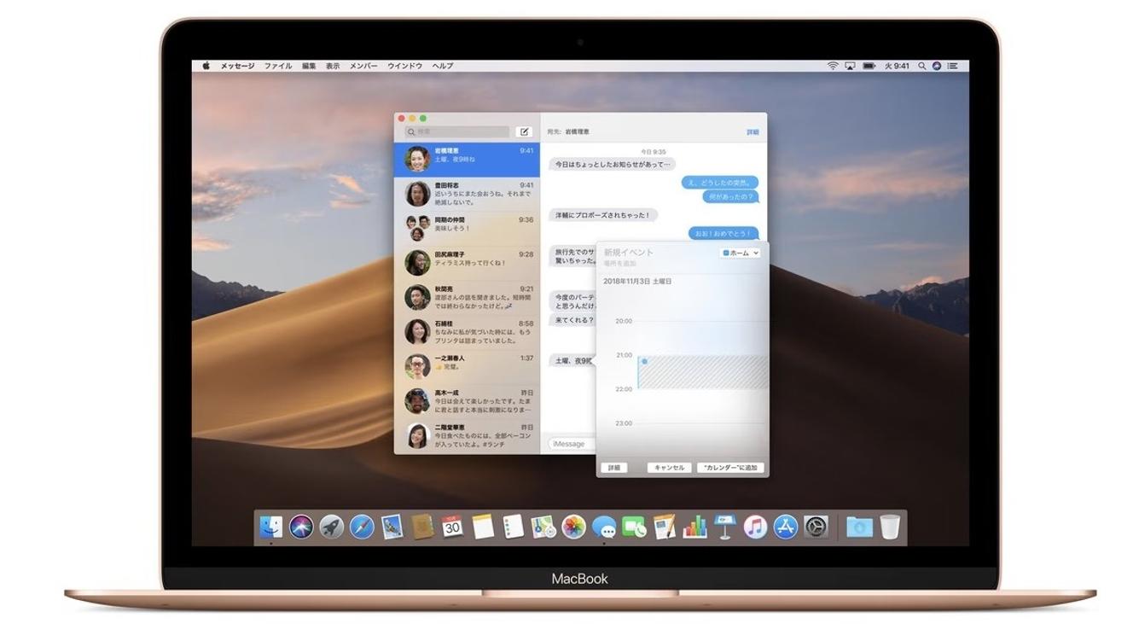Open System Preferences from the Dock

tap(814, 527)
